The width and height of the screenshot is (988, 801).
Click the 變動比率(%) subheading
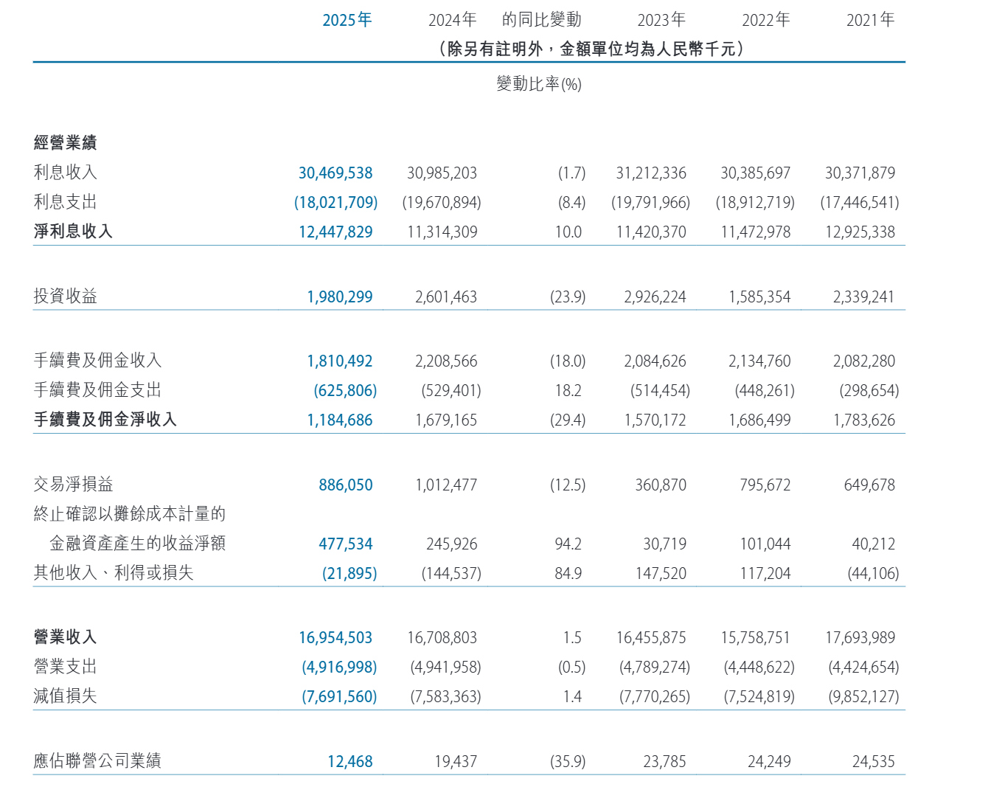(539, 84)
